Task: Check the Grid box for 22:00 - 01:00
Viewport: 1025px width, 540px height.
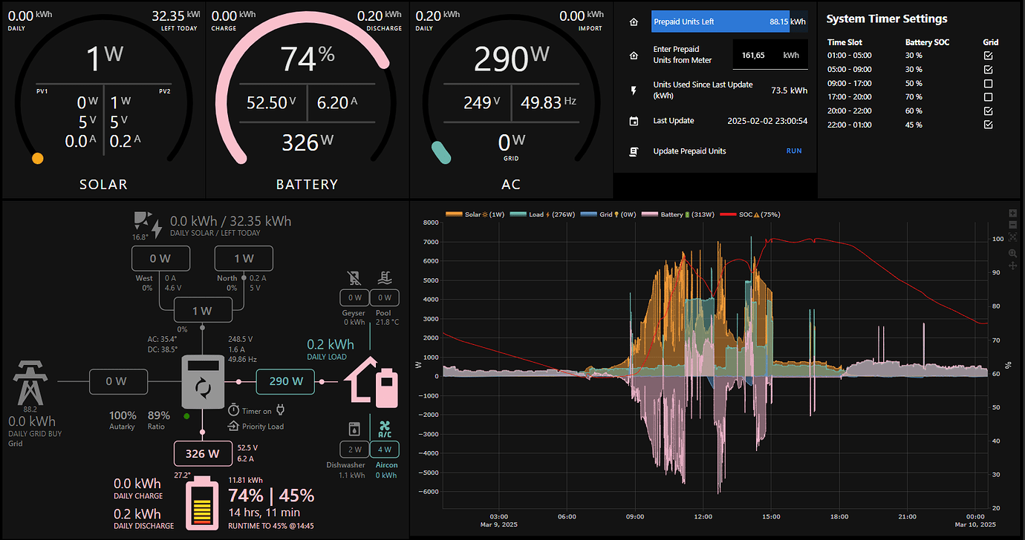Action: click(x=988, y=125)
